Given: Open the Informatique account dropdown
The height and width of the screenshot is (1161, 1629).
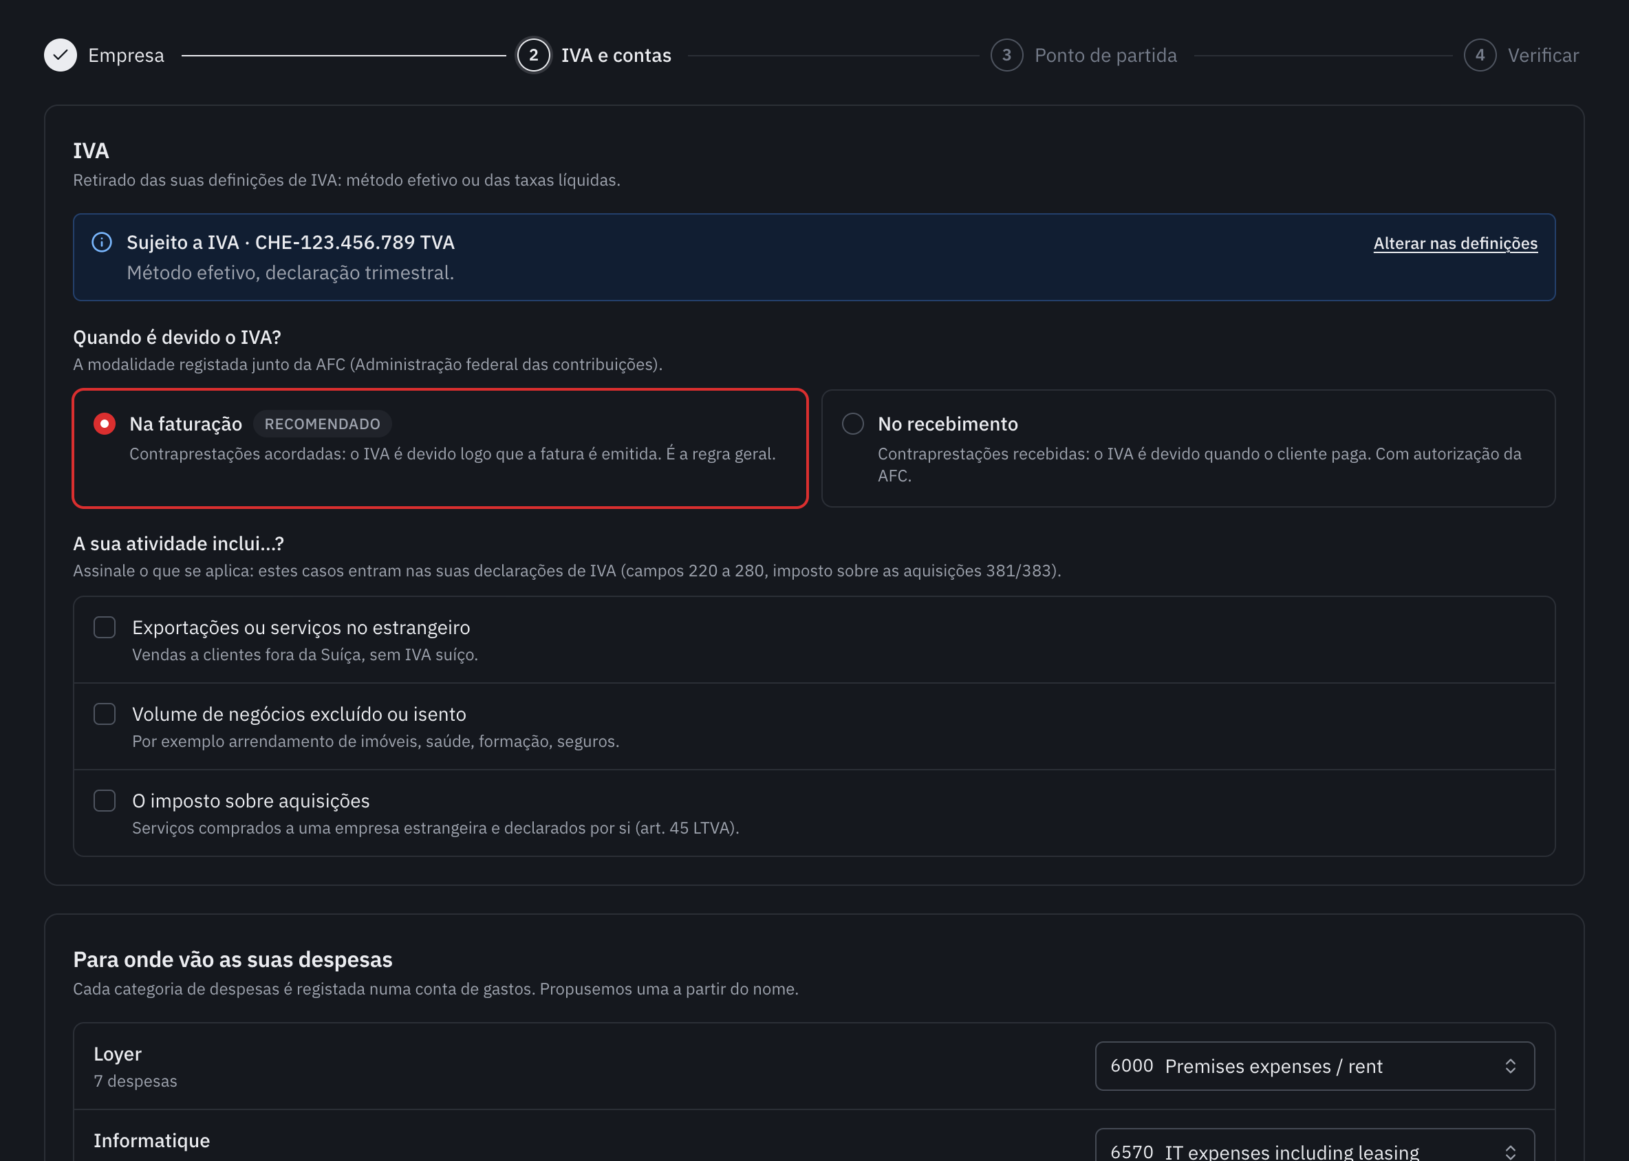Looking at the screenshot, I should 1315,1146.
